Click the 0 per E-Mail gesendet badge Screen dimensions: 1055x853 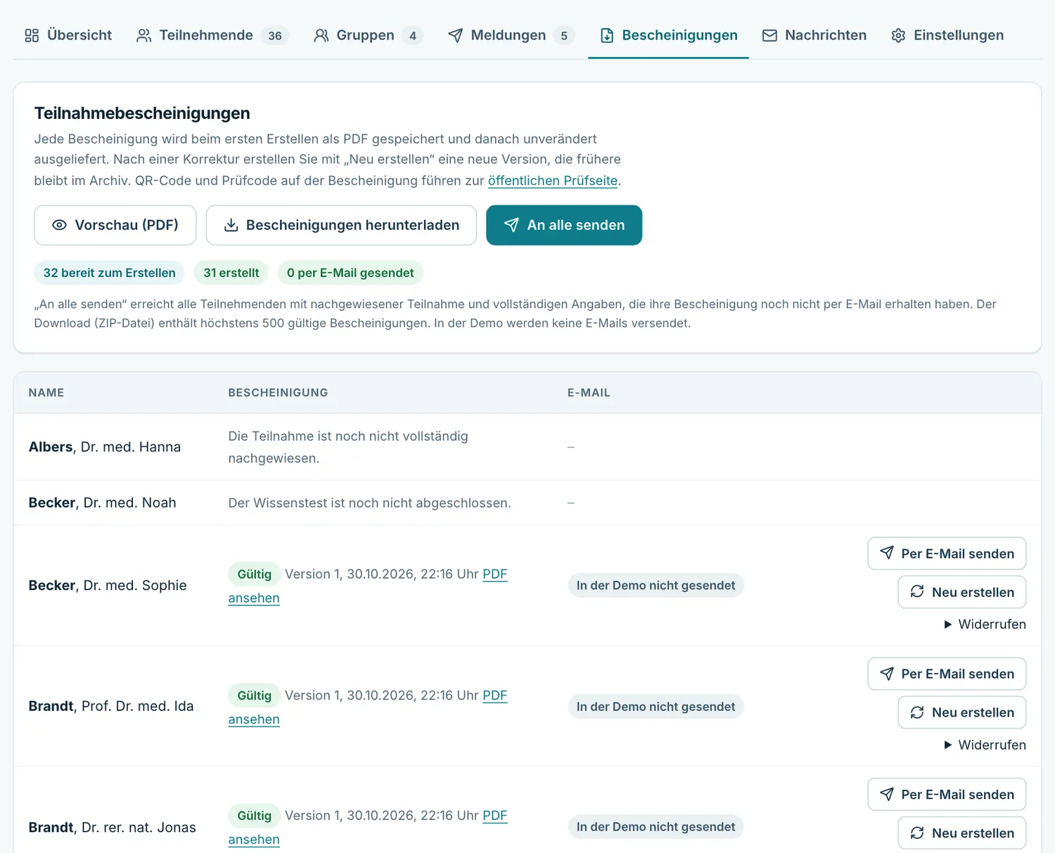[350, 273]
